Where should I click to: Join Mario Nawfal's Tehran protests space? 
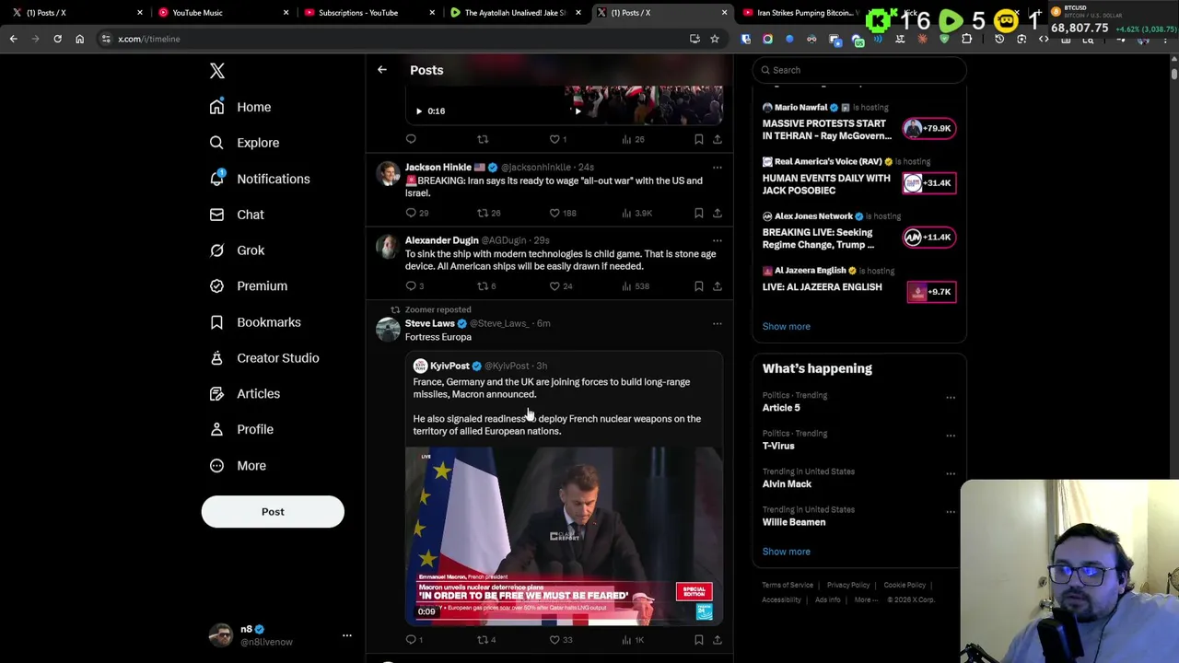930,128
